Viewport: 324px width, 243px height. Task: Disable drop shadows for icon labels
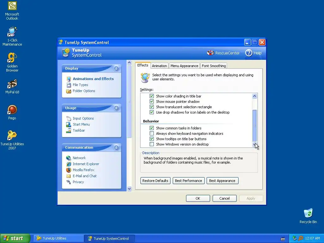coord(152,112)
